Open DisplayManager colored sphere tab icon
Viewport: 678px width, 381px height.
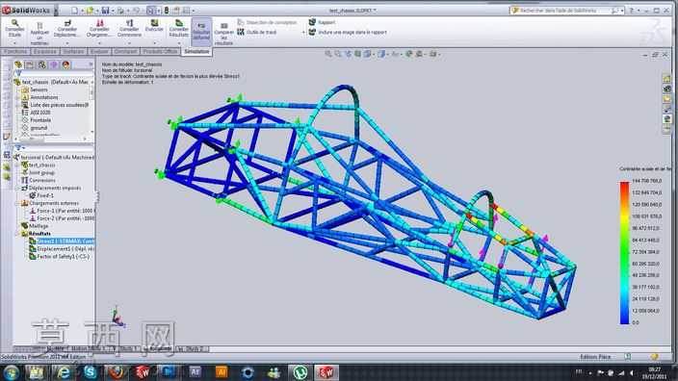(x=65, y=64)
